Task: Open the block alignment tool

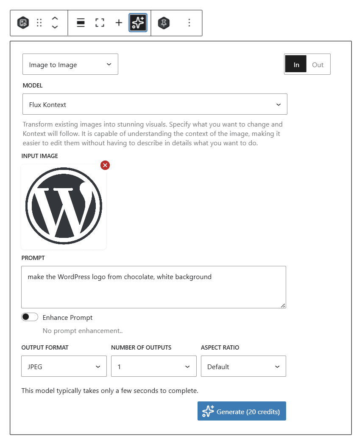Action: (81, 23)
